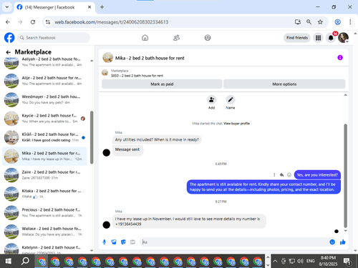Open the $850 listing marketplace link
The image size is (358, 268).
click(137, 76)
